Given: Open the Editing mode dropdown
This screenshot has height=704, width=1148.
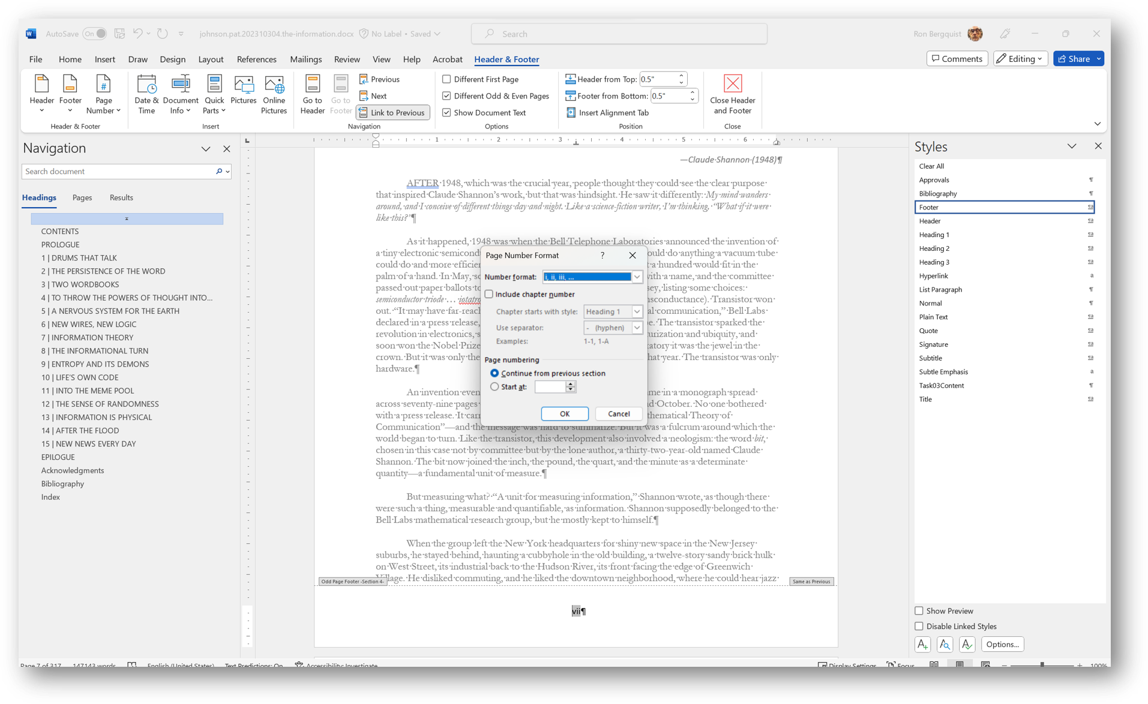Looking at the screenshot, I should pyautogui.click(x=1020, y=59).
